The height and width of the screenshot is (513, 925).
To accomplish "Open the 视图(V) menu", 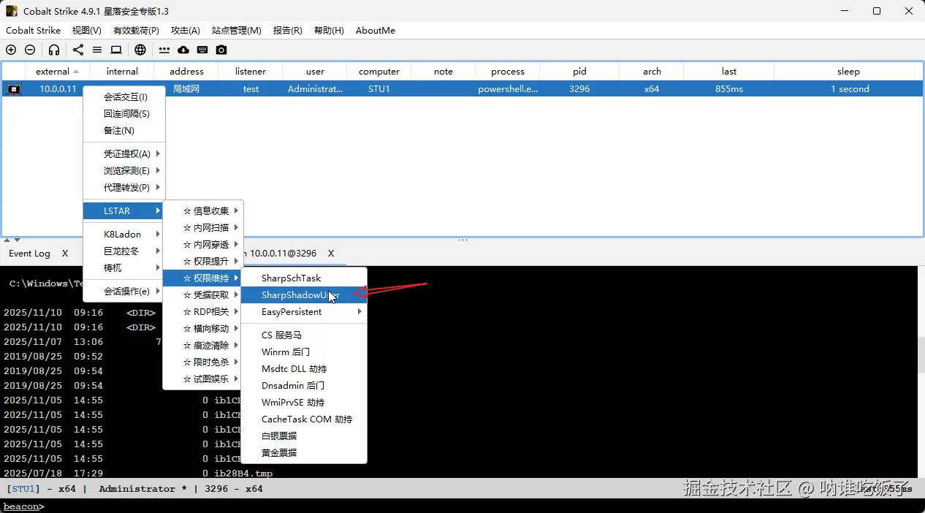I will pos(87,31).
